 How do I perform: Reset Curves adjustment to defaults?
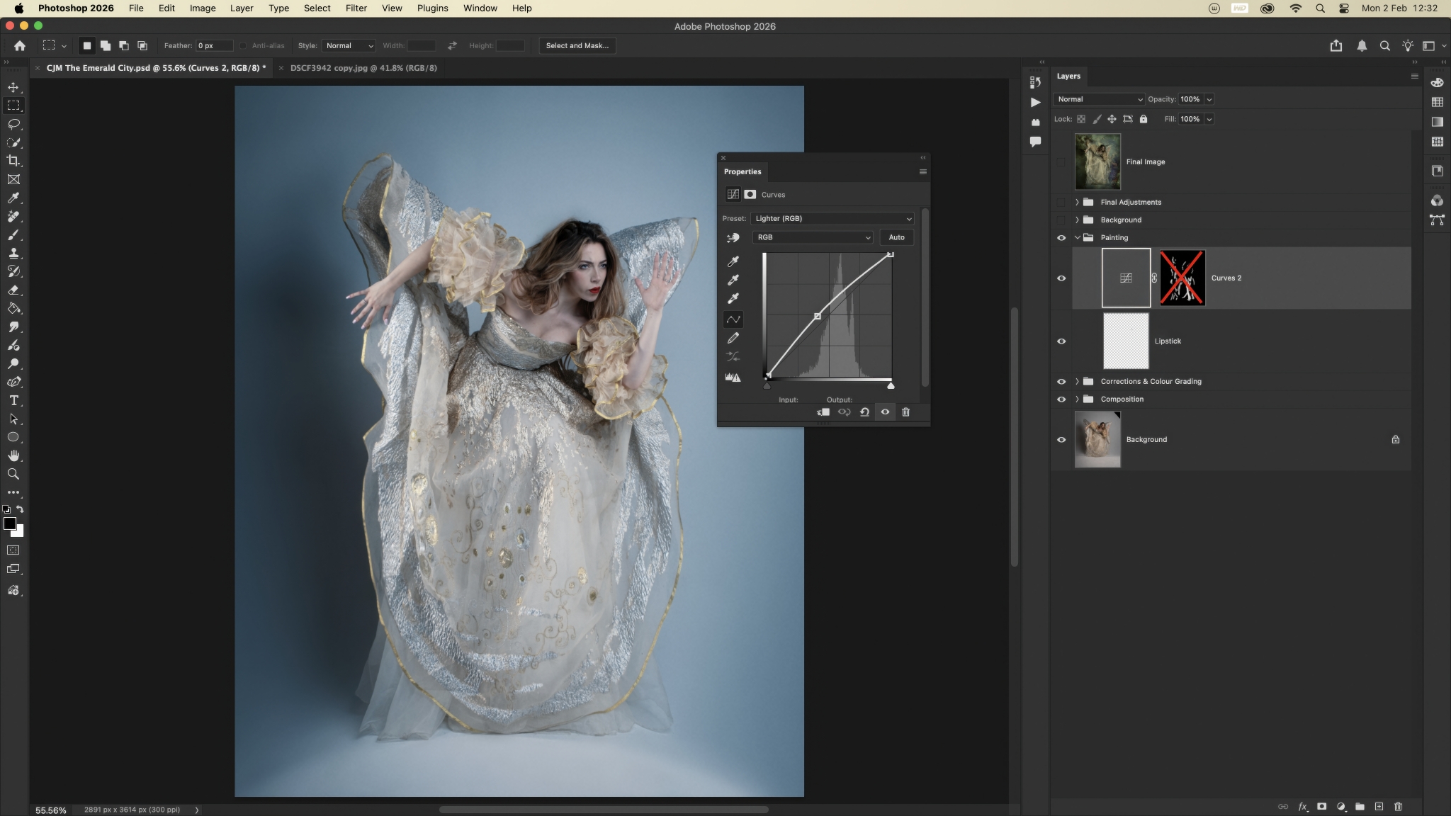(864, 412)
